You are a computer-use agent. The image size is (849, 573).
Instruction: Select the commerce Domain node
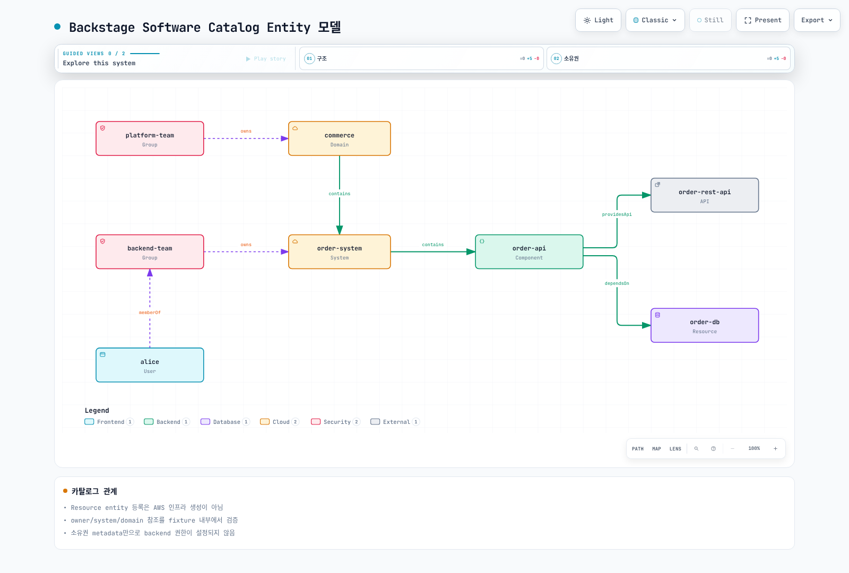pyautogui.click(x=340, y=138)
